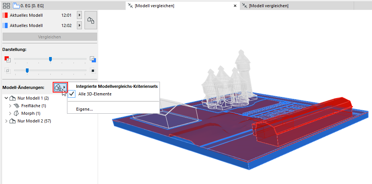Toggle the Alle 3D-Elemente checkmark

coord(72,94)
